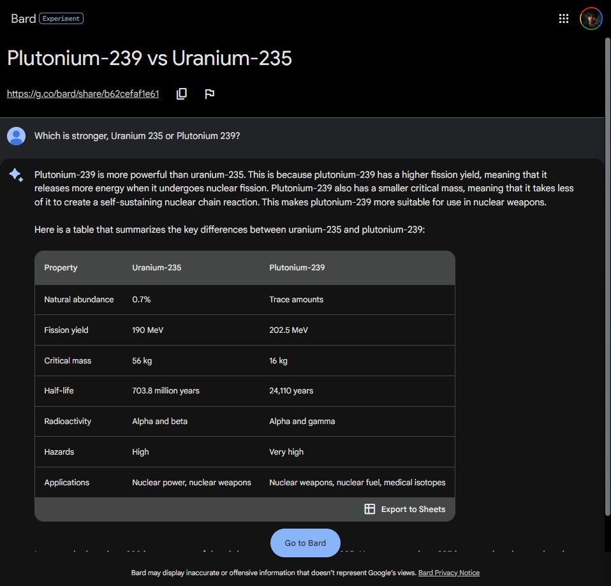Click the '16 kg' cell

(x=278, y=361)
